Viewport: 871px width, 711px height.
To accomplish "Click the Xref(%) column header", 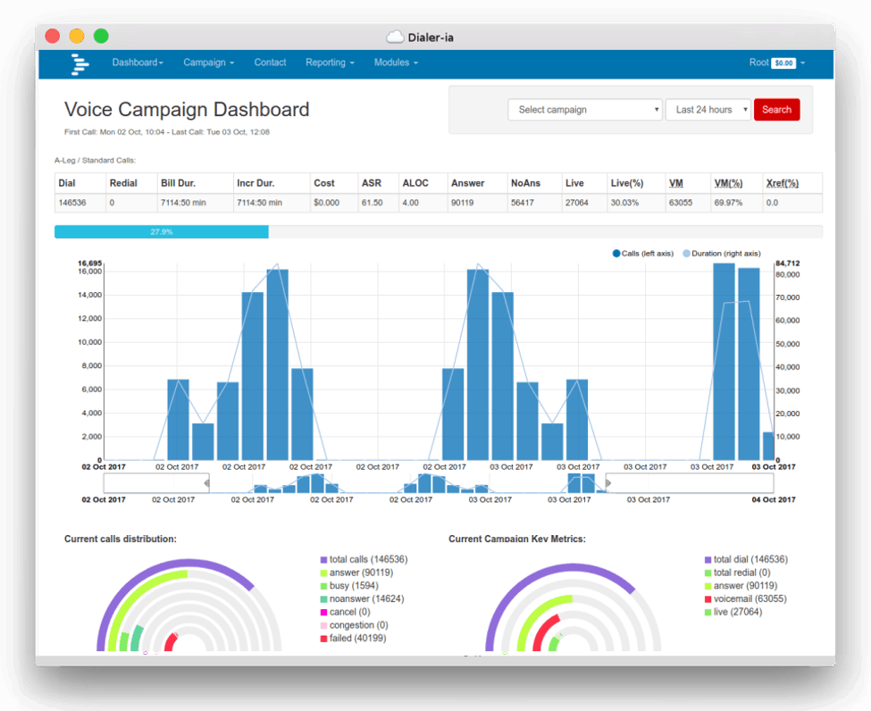I will click(783, 183).
